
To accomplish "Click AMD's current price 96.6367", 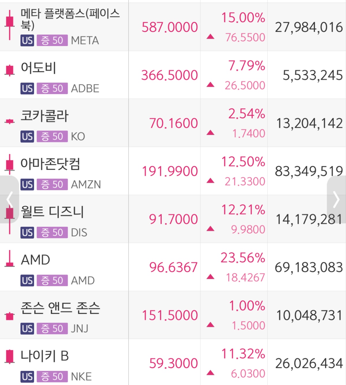I will pyautogui.click(x=173, y=267).
